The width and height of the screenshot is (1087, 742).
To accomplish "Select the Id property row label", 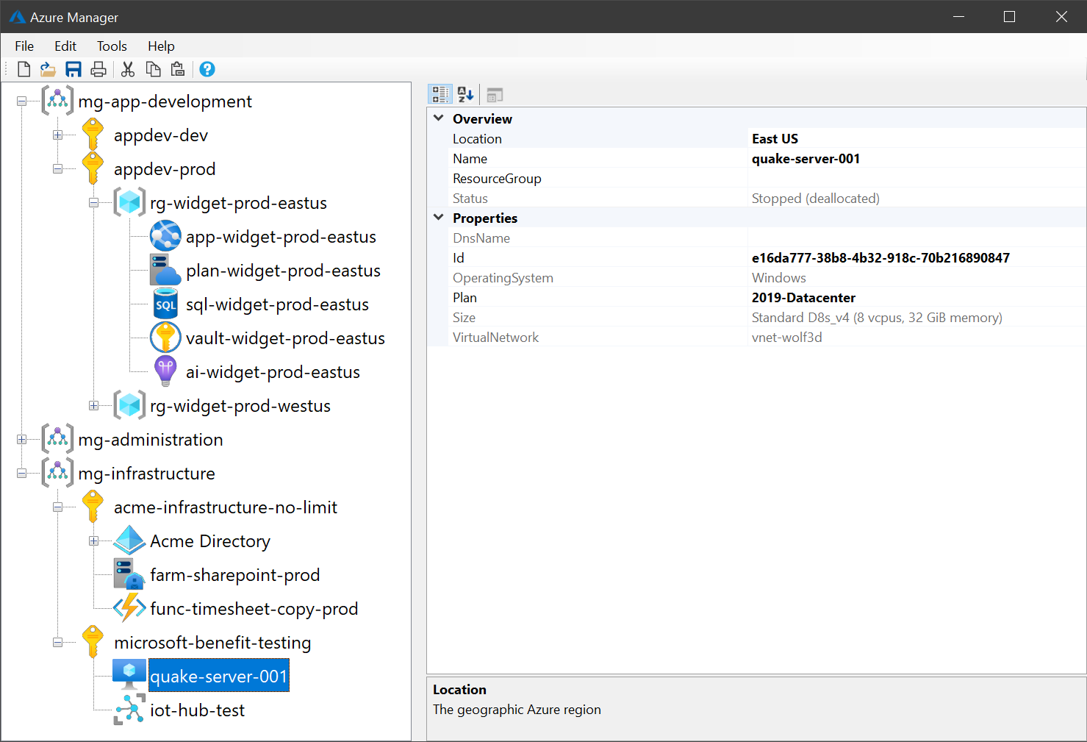I will (459, 257).
